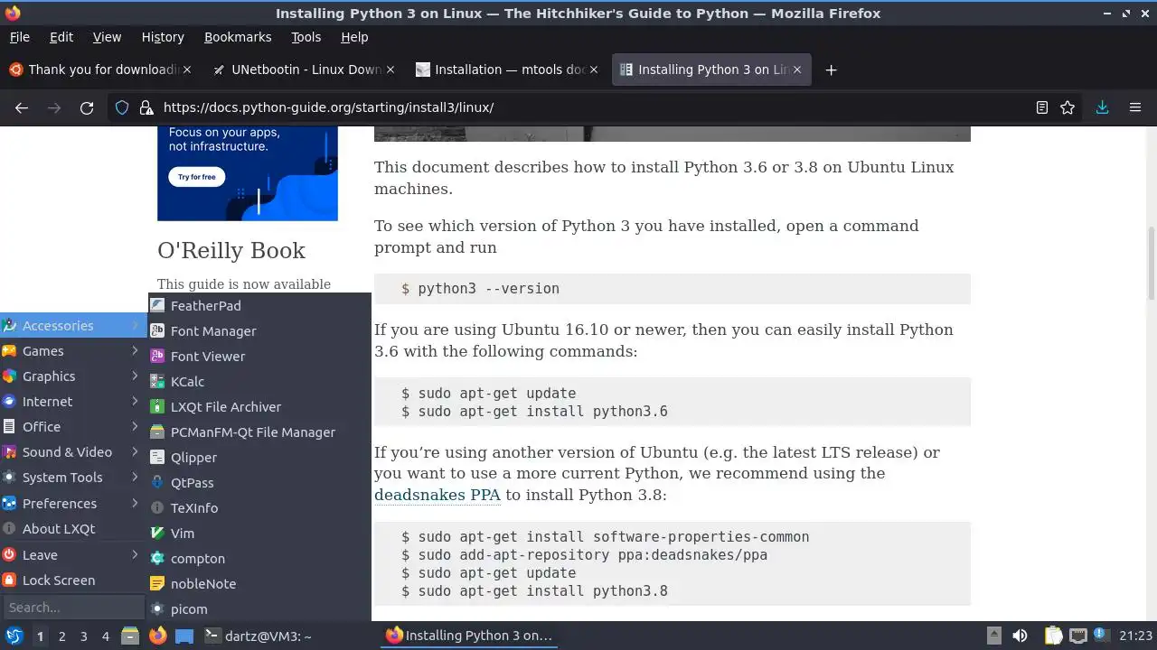Viewport: 1157px width, 650px height.
Task: Expand the System Tools category
Action: (73, 477)
